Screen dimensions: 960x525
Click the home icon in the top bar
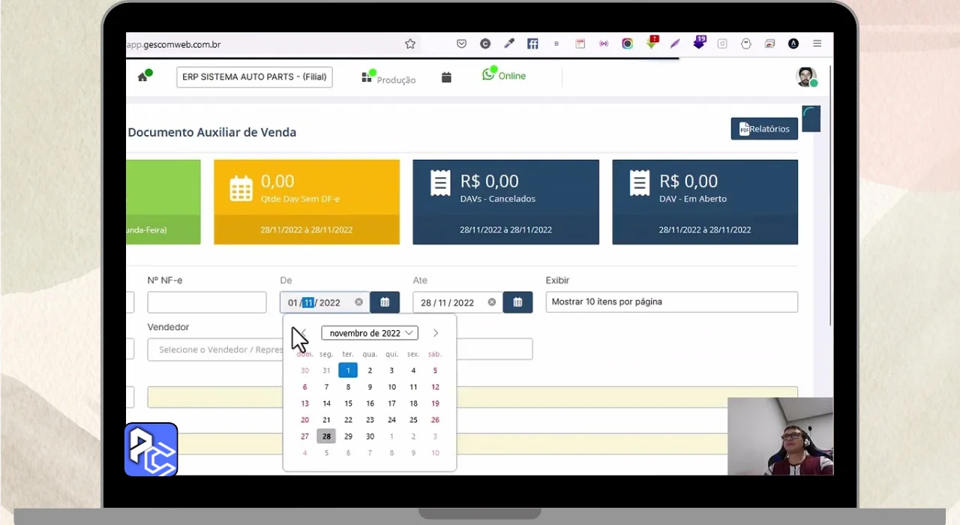(142, 77)
